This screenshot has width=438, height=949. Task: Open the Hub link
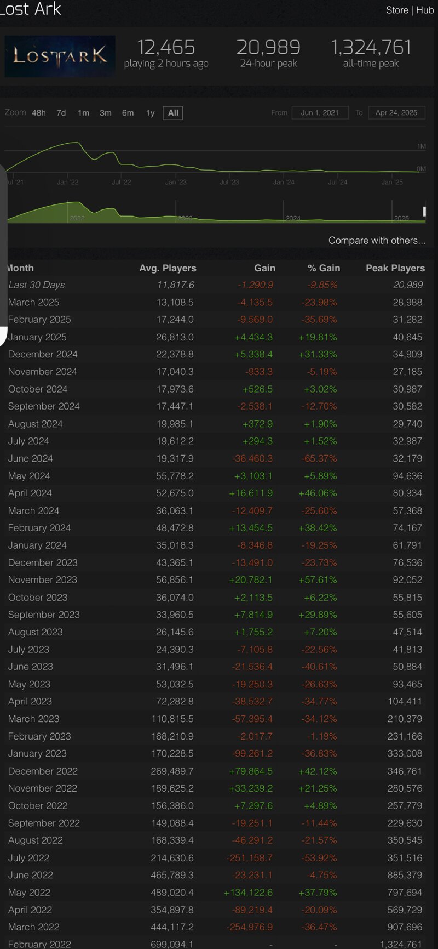pyautogui.click(x=425, y=10)
